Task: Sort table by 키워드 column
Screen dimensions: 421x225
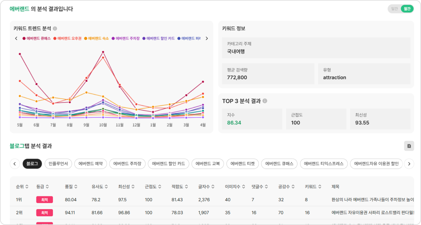Action: click(313, 187)
